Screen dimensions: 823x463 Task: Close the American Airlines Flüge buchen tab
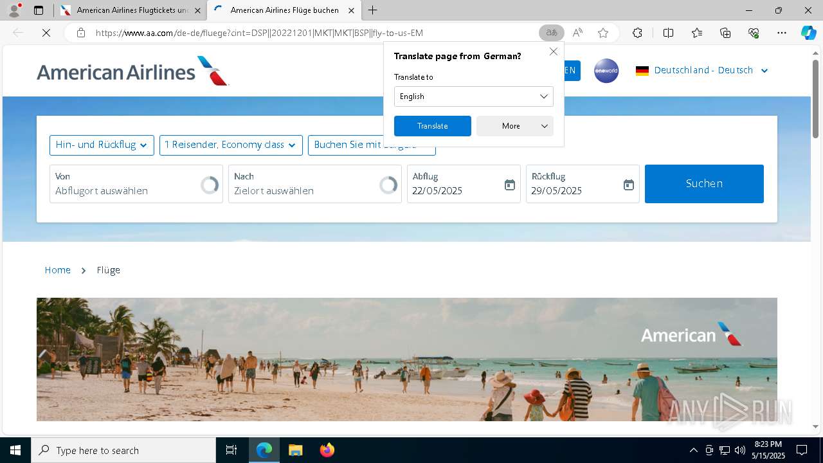click(351, 10)
